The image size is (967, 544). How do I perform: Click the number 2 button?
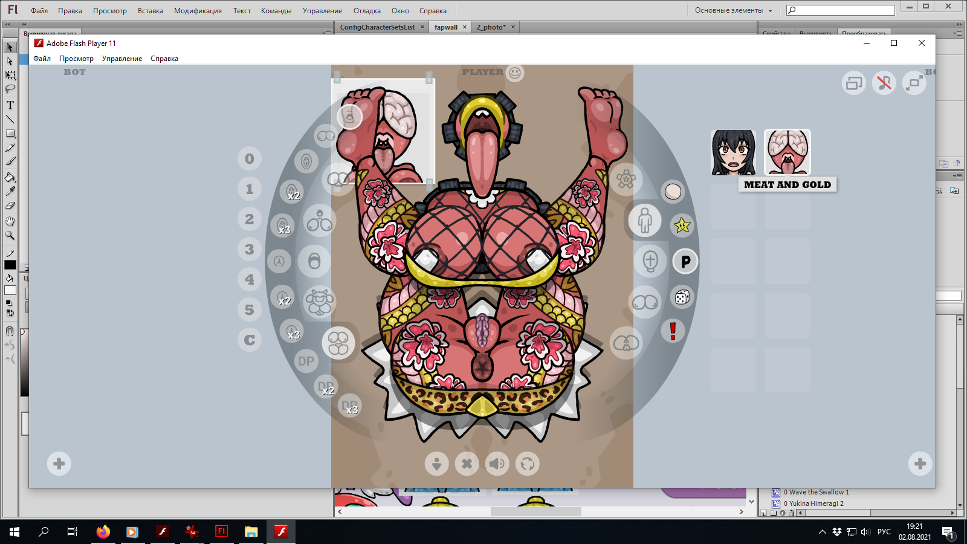point(250,219)
